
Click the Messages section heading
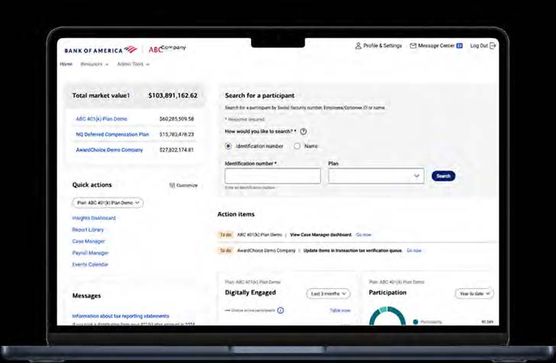point(86,296)
